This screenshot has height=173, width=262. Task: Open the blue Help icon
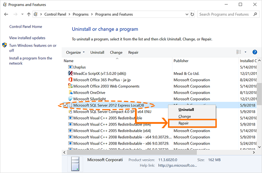(255, 52)
